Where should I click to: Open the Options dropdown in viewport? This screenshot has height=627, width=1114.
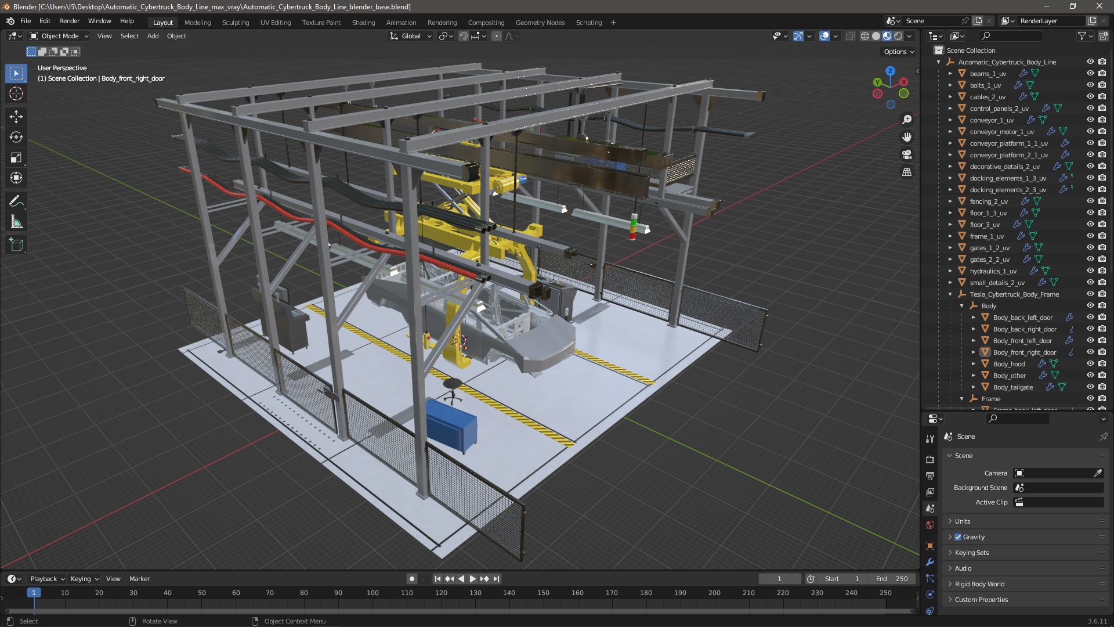click(x=899, y=52)
